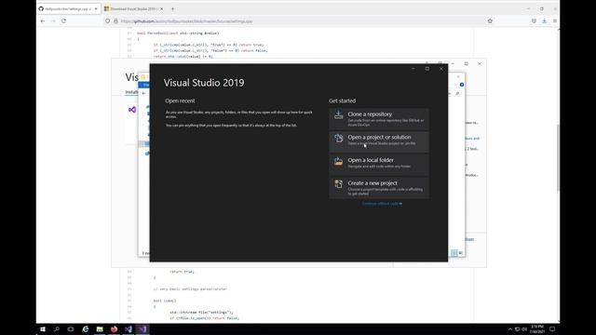Click the Open a project or solution icon

click(x=338, y=138)
